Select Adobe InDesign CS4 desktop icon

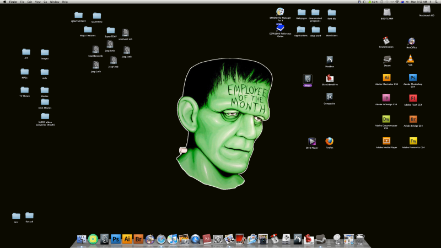tap(386, 98)
